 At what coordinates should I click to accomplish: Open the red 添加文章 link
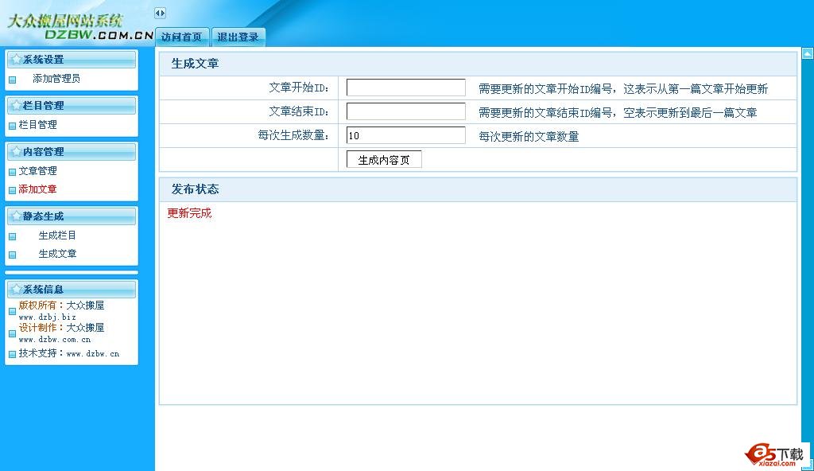(x=38, y=189)
